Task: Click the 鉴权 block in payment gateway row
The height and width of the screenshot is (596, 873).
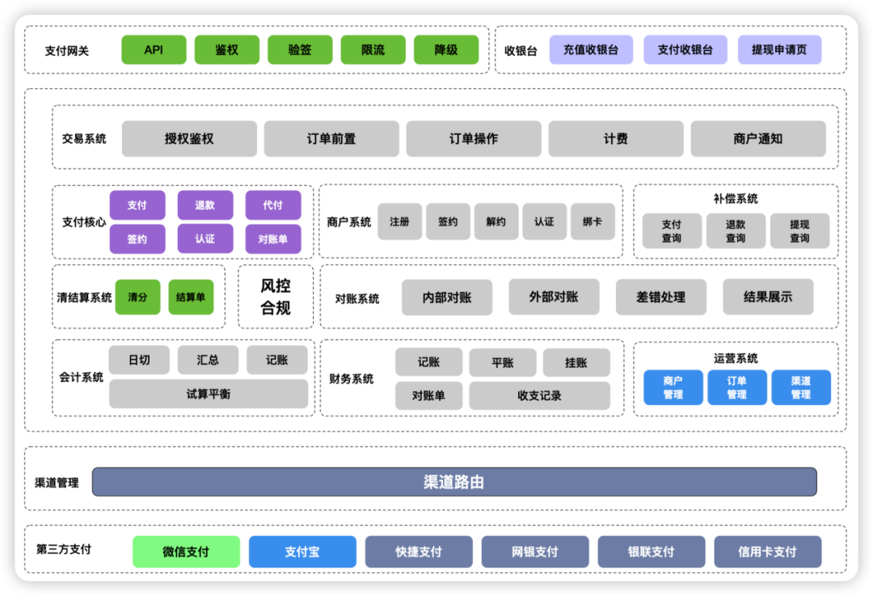Action: pyautogui.click(x=226, y=49)
